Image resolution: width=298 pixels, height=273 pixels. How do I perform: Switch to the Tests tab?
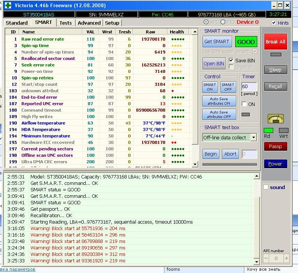pos(65,23)
